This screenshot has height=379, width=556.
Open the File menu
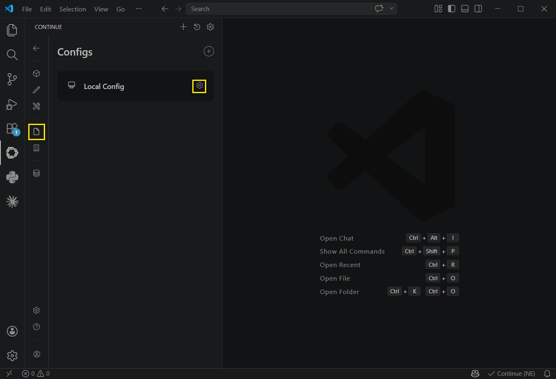pos(27,9)
